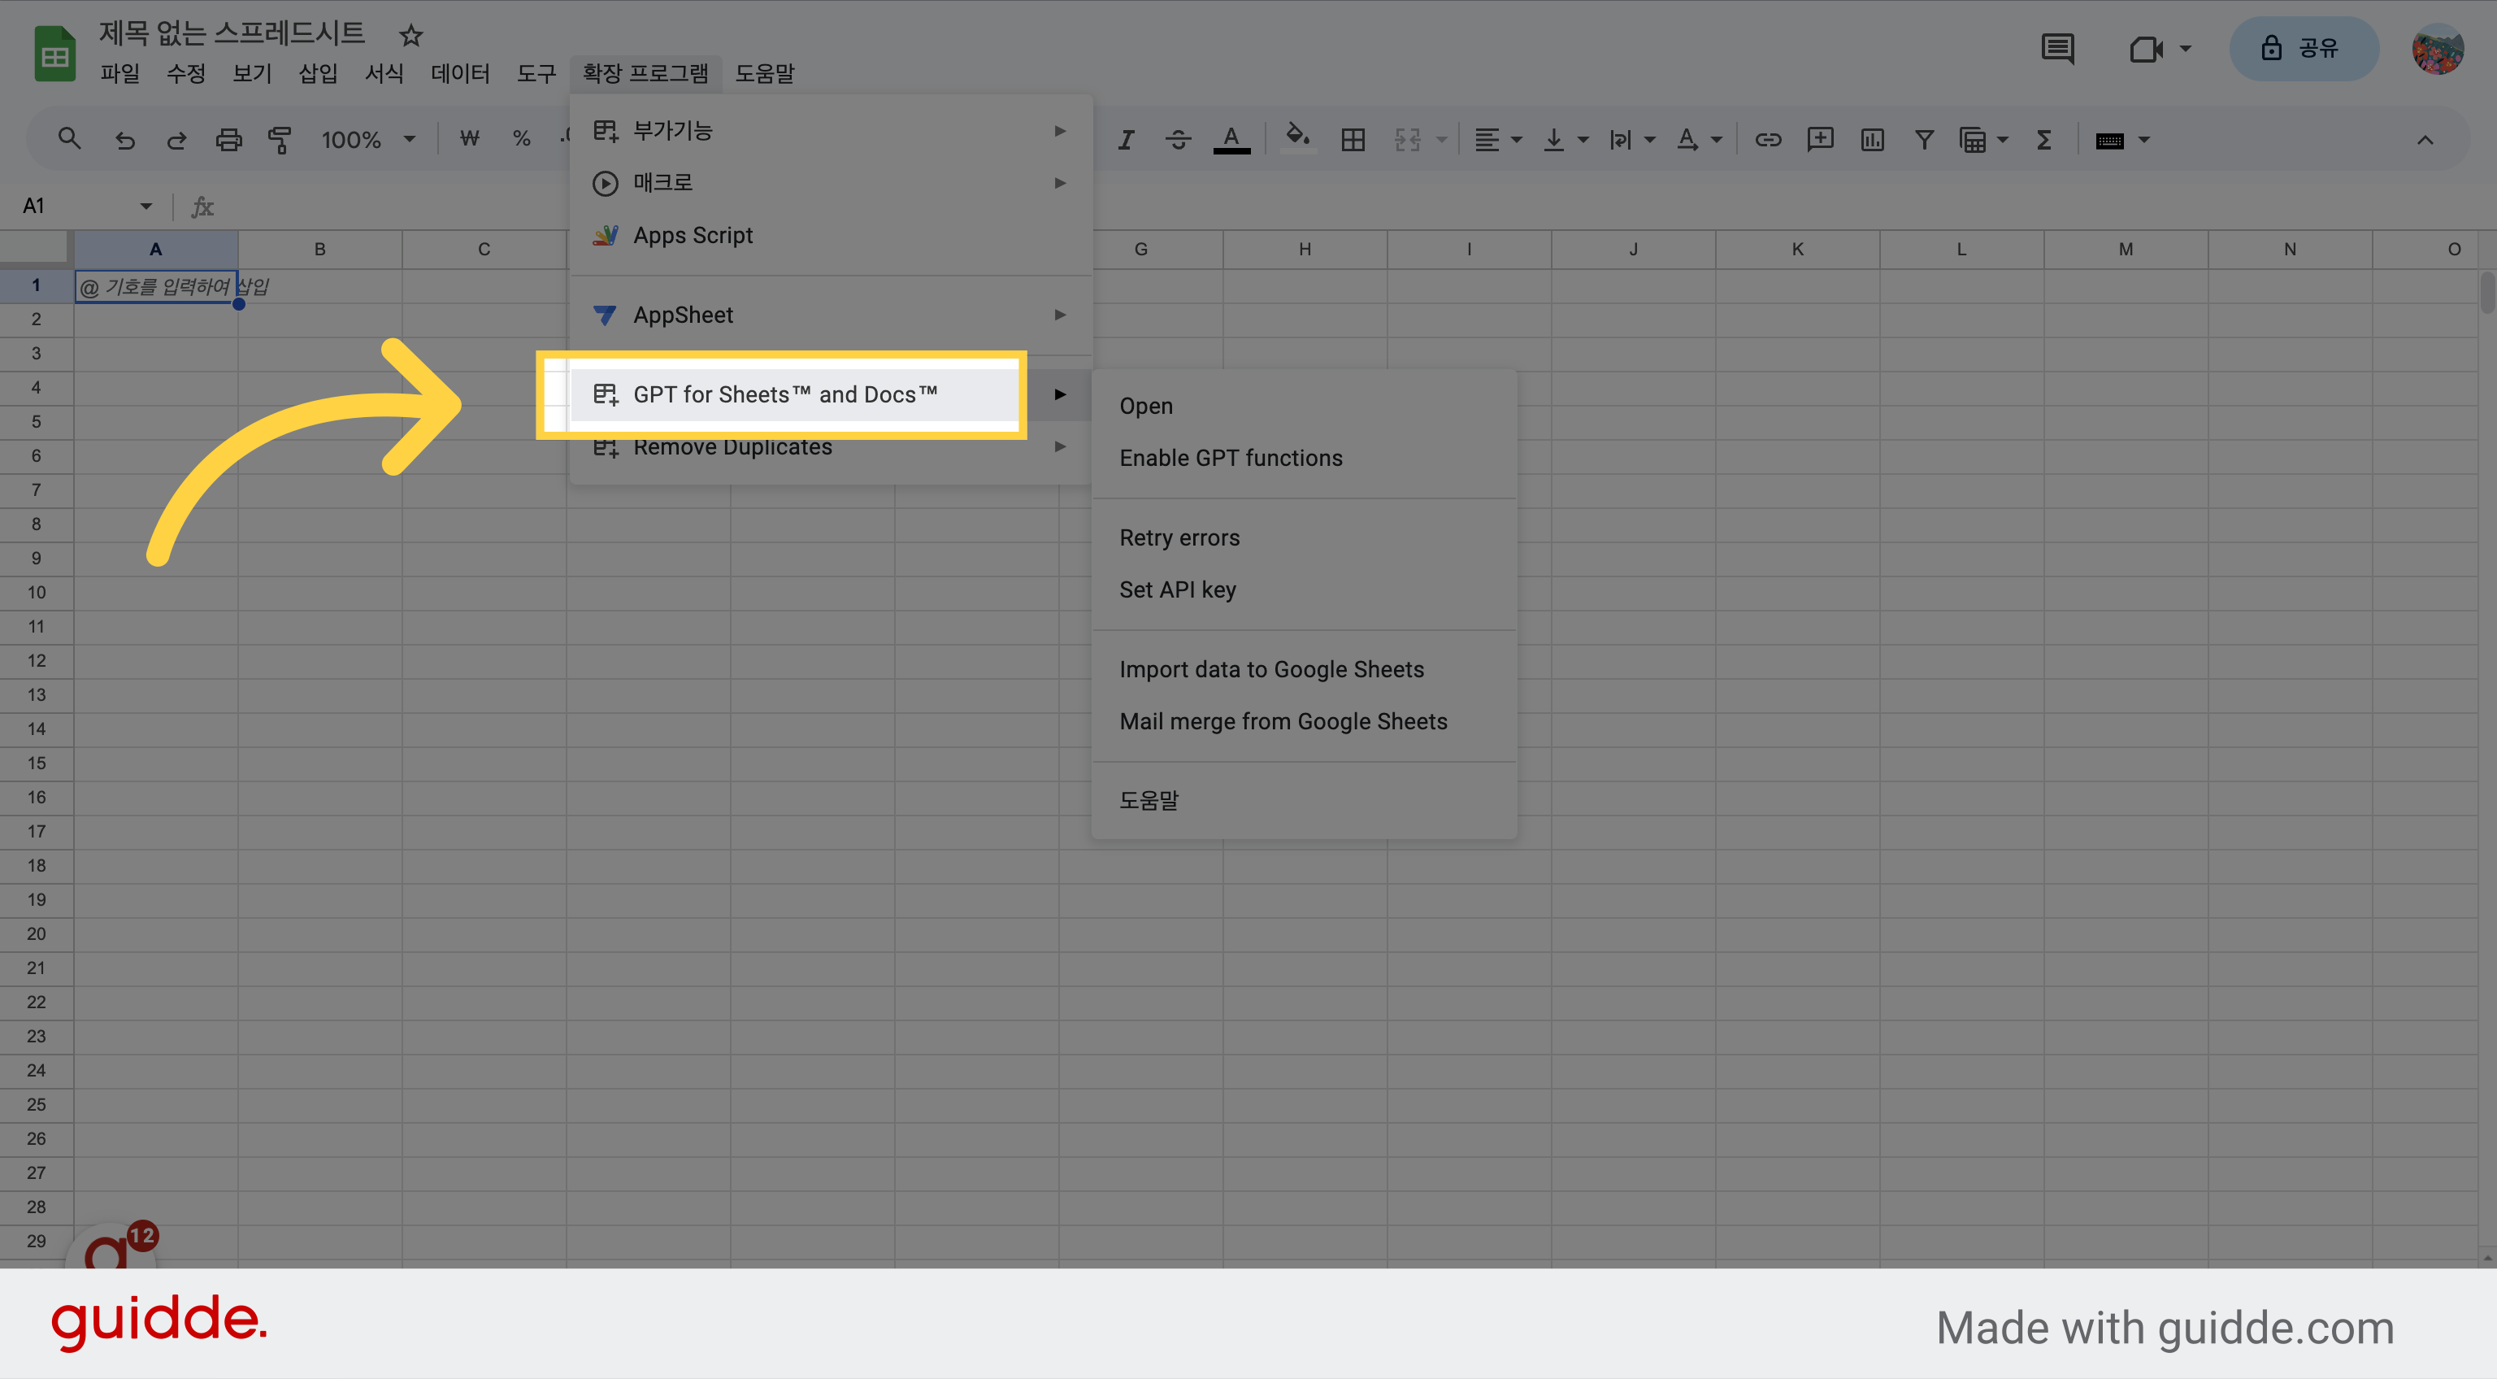The height and width of the screenshot is (1379, 2497).
Task: Format cell as percent
Action: click(x=522, y=140)
